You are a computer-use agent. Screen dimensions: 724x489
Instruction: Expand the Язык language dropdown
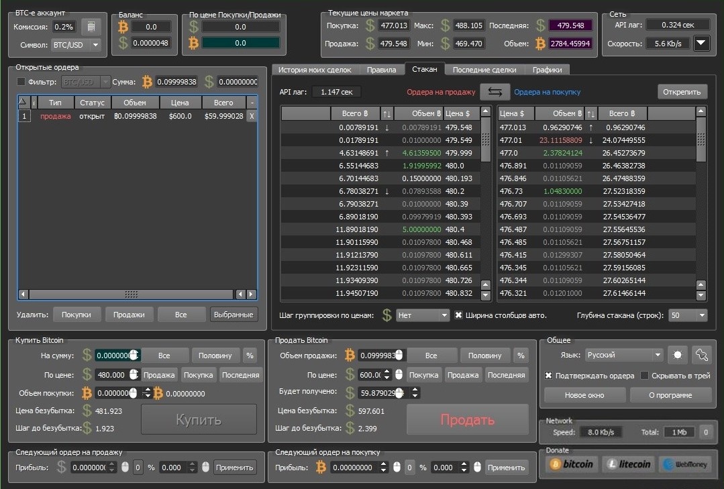click(623, 355)
